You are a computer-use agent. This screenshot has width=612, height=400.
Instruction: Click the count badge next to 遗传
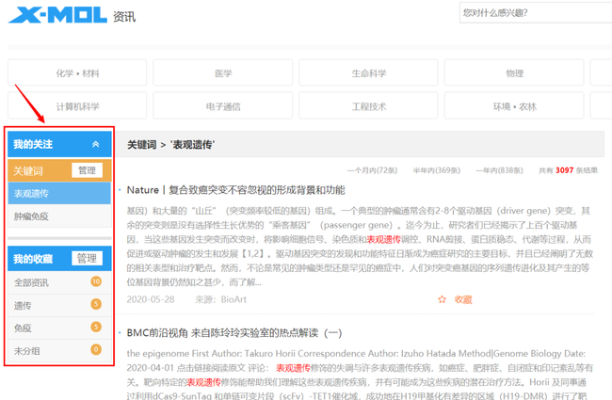[x=95, y=305]
